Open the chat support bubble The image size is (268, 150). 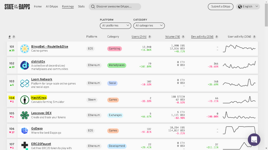point(254,140)
